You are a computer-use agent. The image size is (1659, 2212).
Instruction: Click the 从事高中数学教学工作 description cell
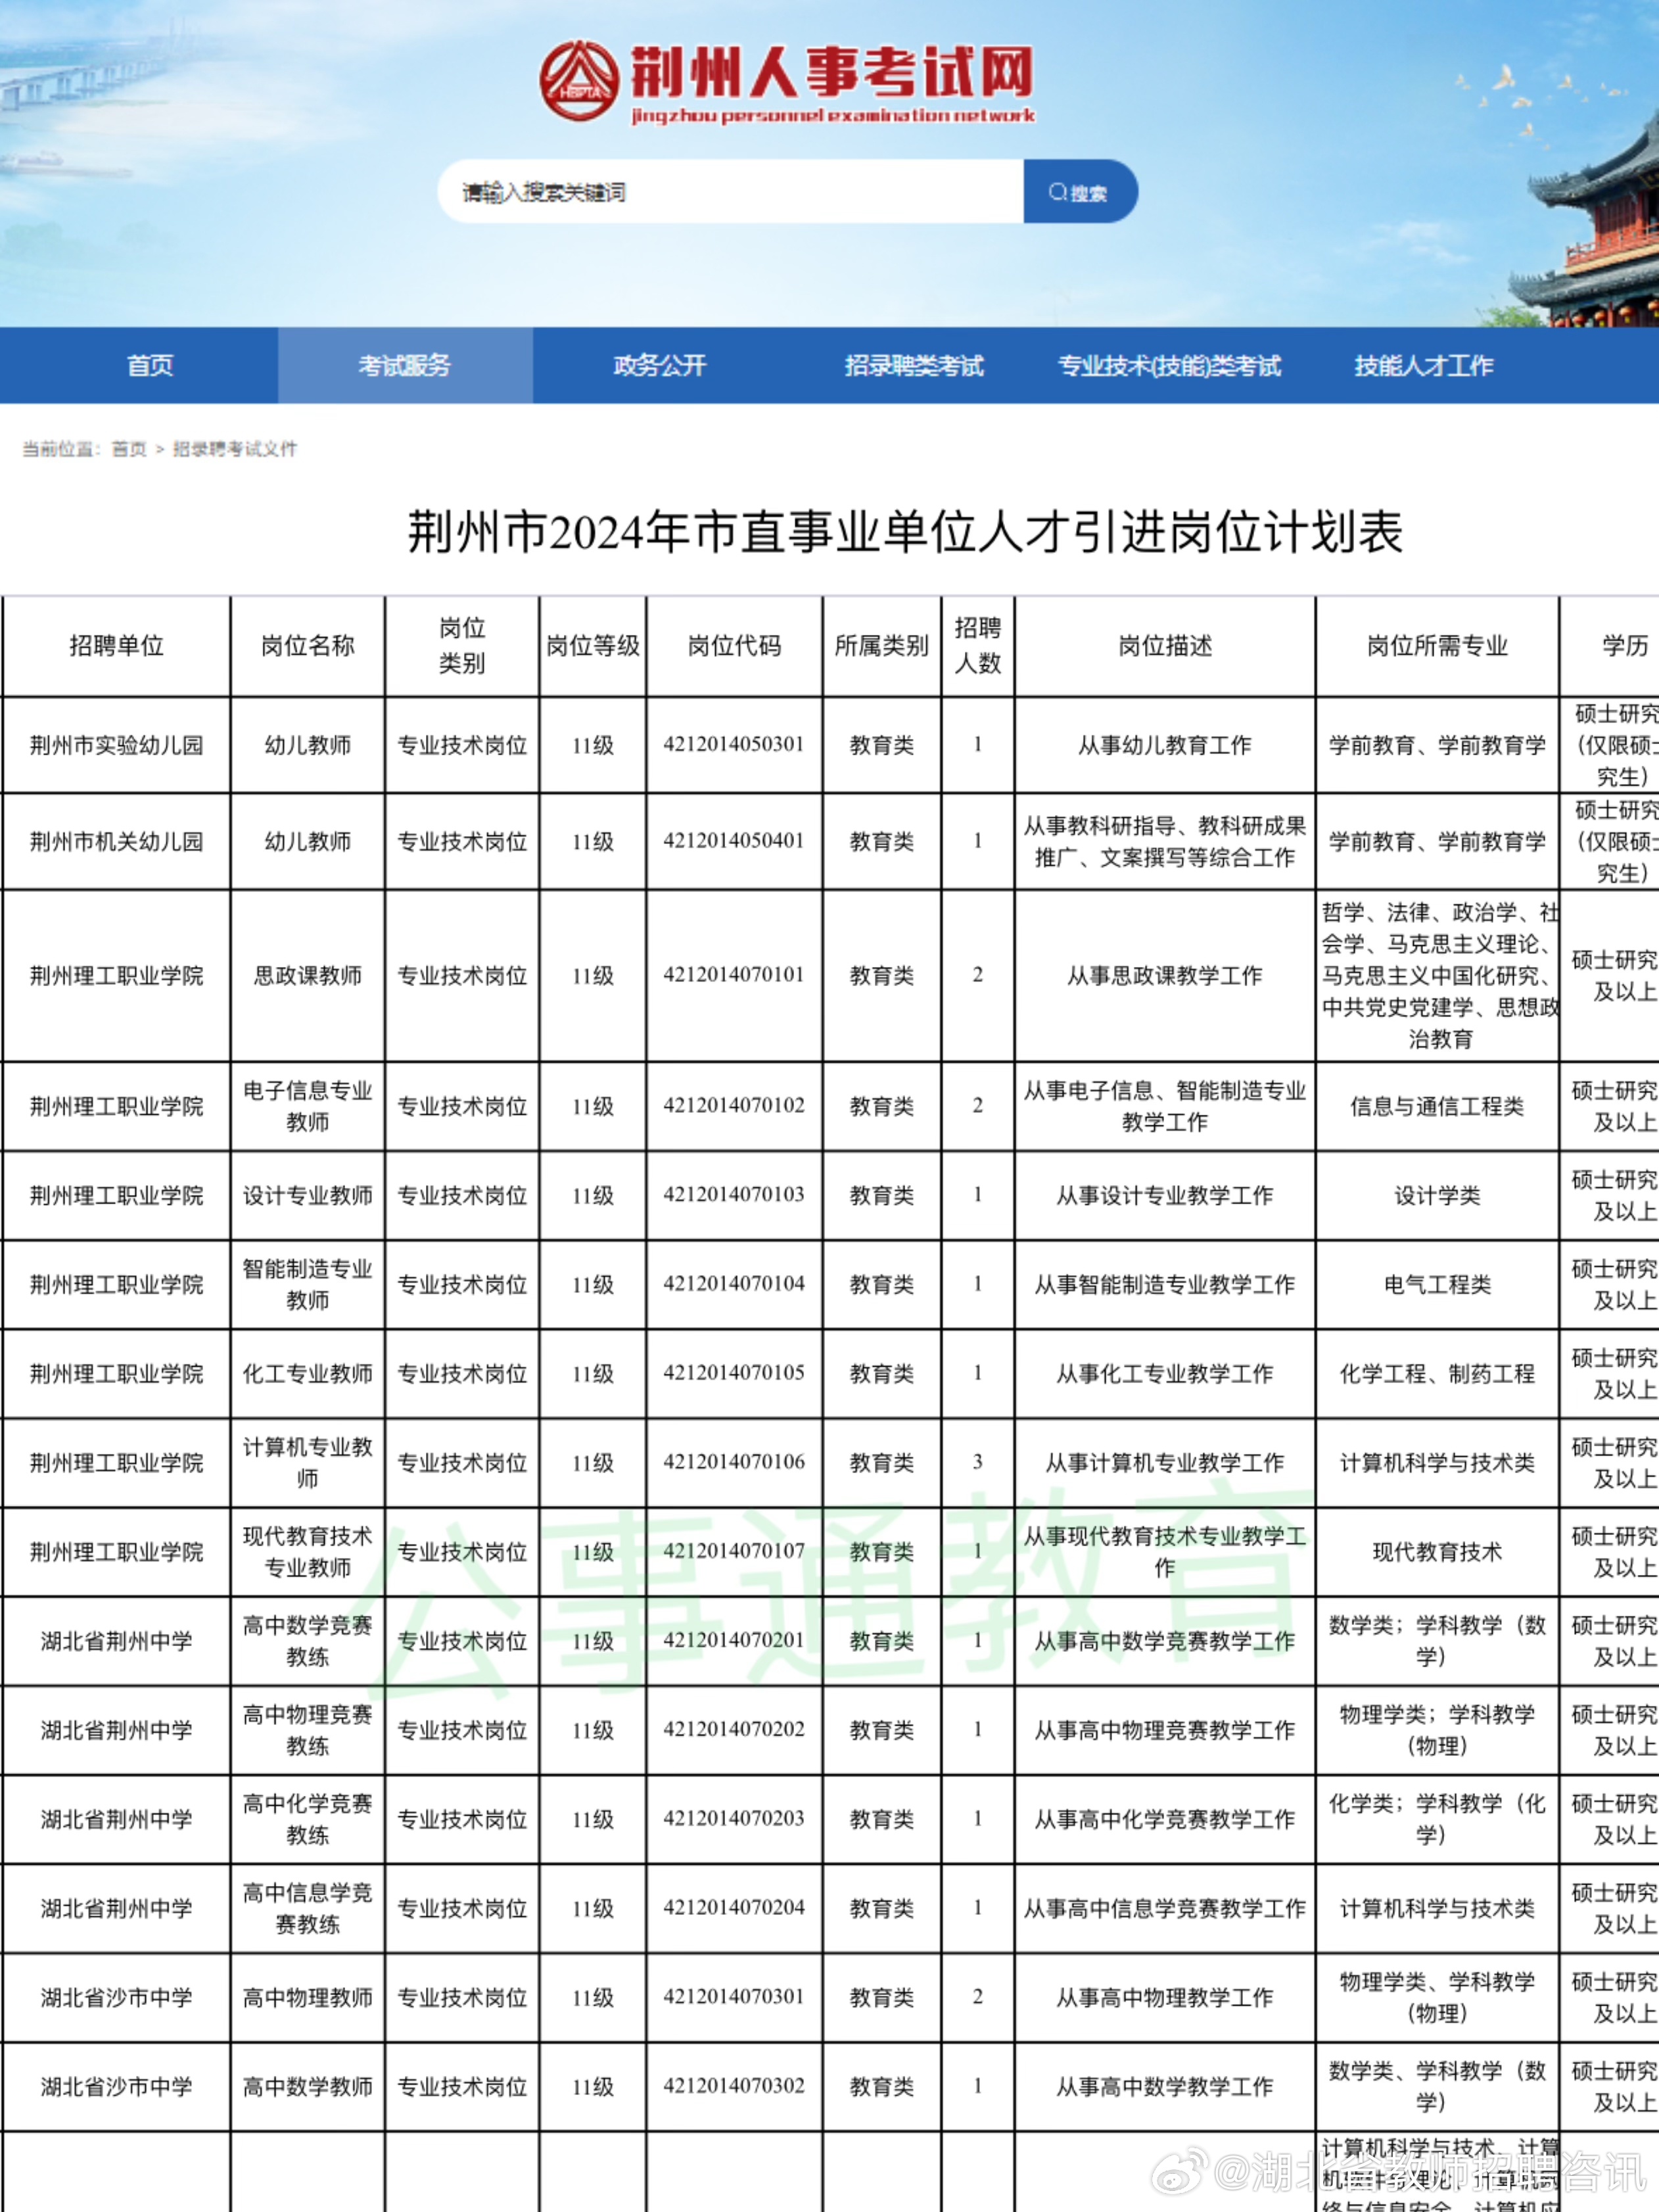pos(1165,2086)
